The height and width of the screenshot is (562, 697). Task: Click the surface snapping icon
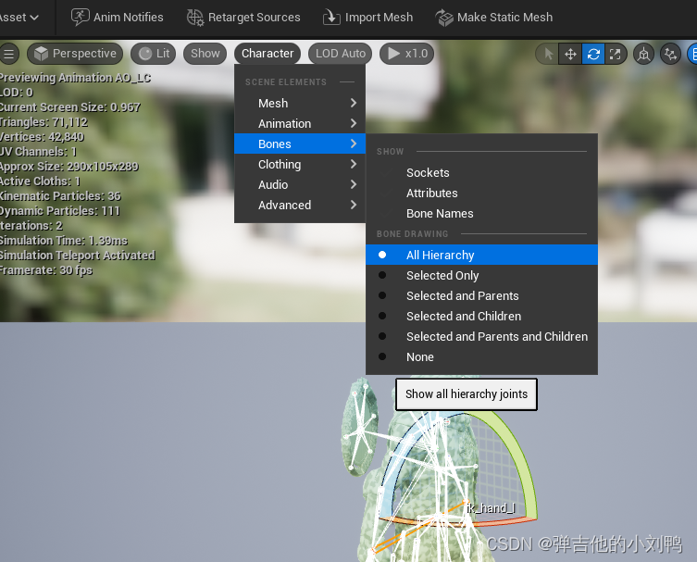[670, 55]
